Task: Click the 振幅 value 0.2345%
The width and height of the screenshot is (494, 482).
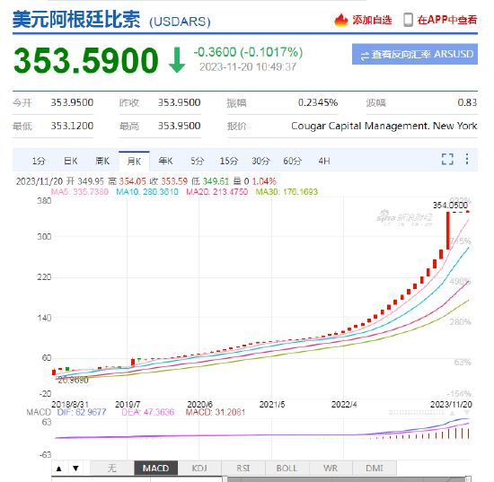Action: pyautogui.click(x=318, y=102)
